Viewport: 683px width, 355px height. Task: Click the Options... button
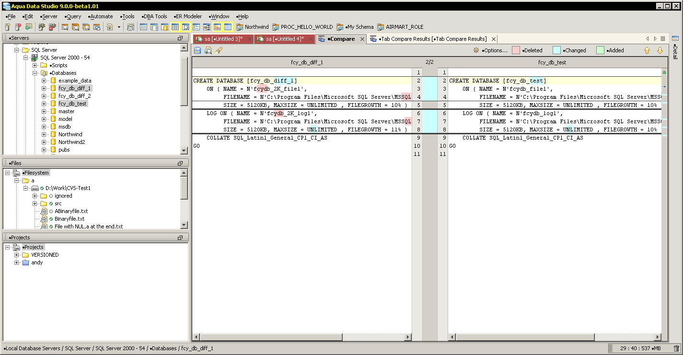coord(490,50)
